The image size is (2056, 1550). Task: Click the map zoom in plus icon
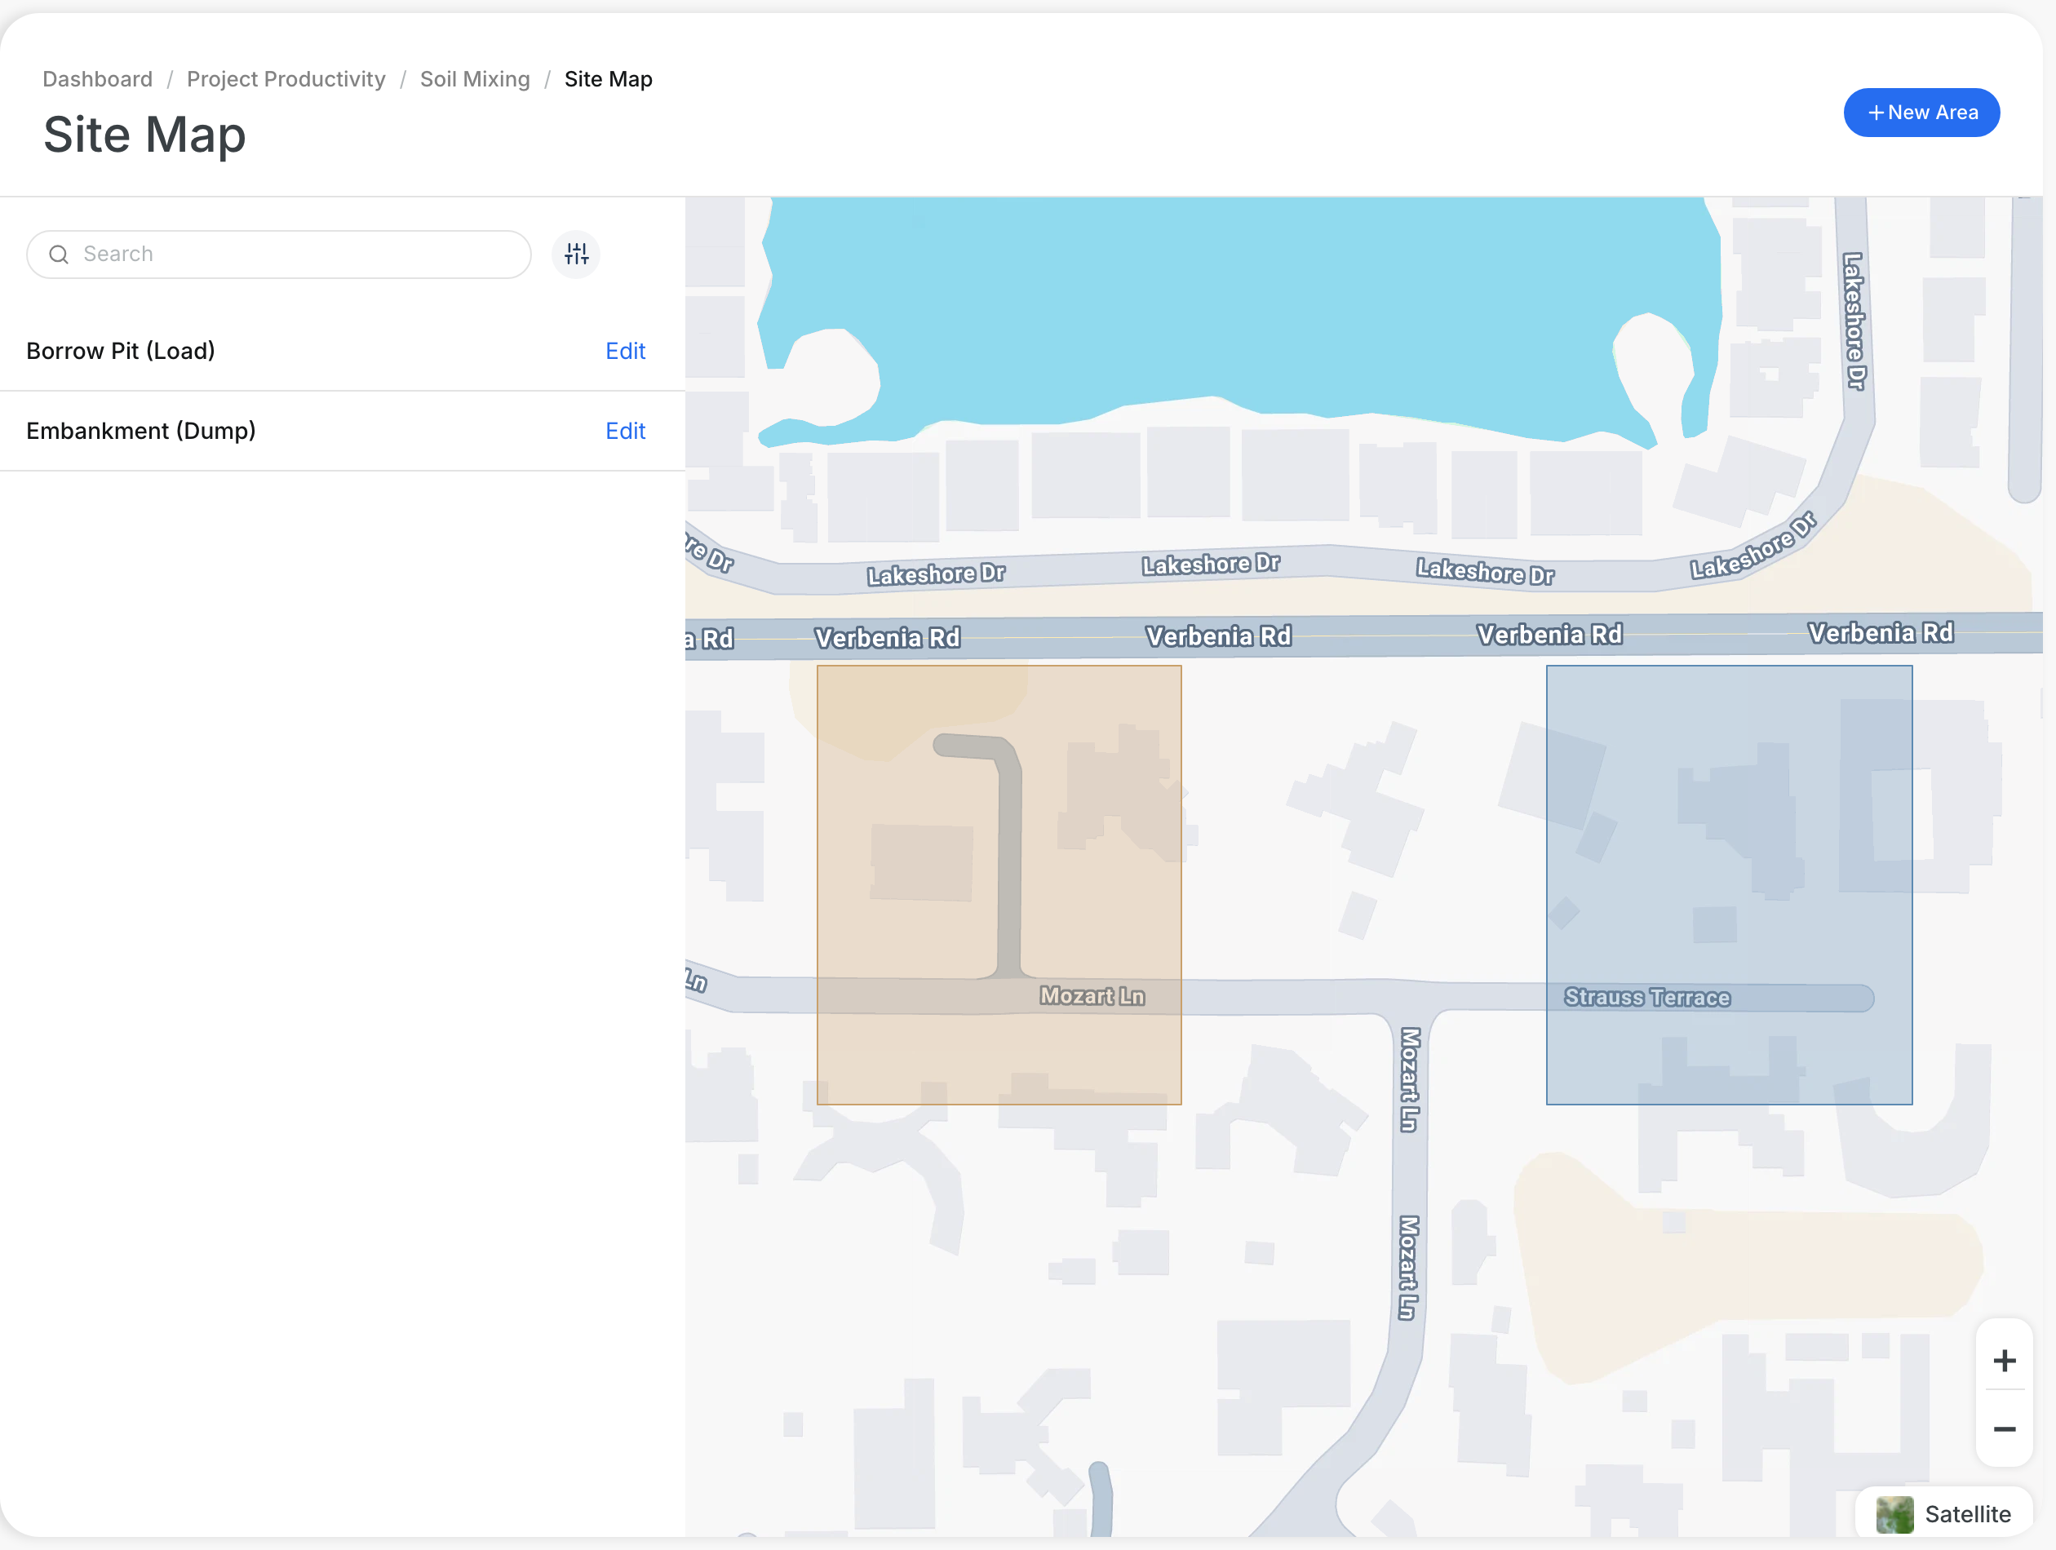pos(2005,1361)
